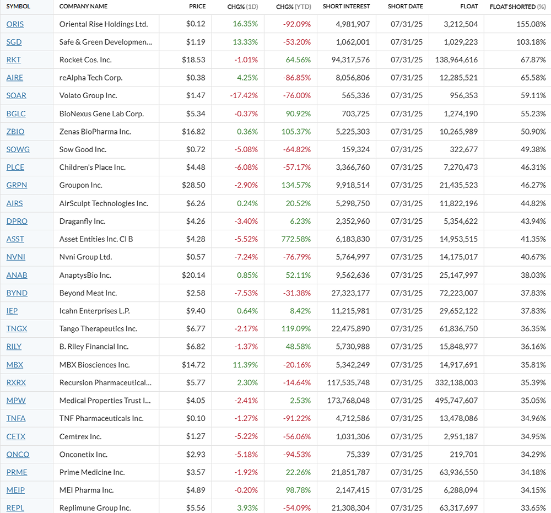Select the Oriental Rise Holdings Ltd. company name
Viewport: 551px width, 513px height.
104,24
